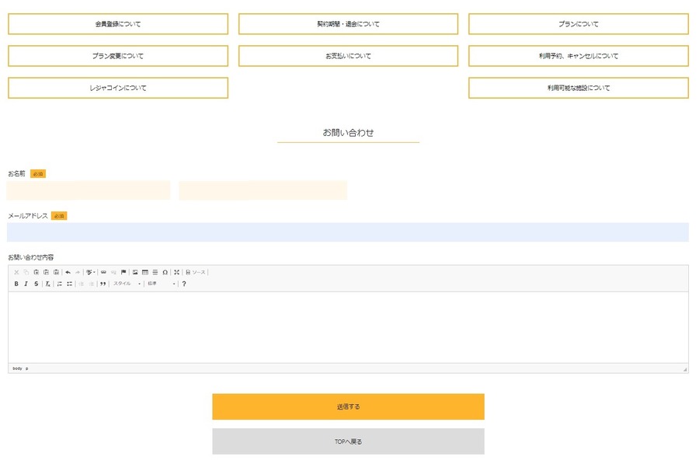699x464 pixels.
Task: Click Paste as plain text icon
Action: point(46,272)
